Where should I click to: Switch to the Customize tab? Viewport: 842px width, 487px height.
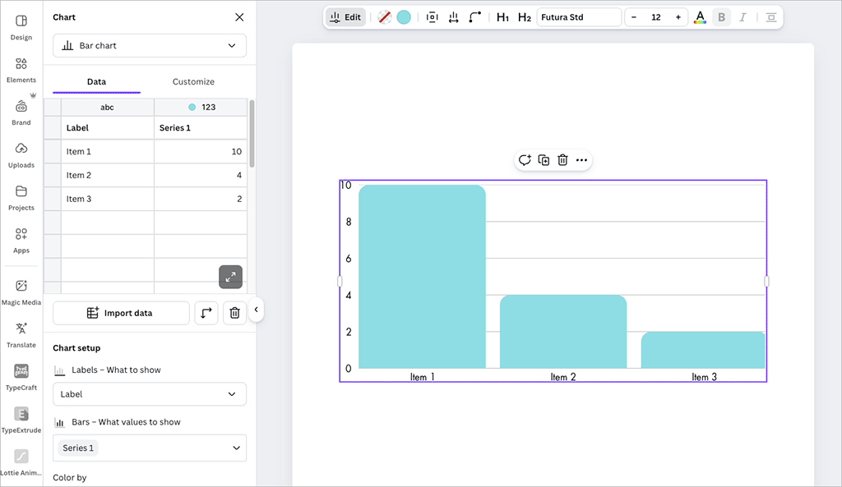tap(193, 81)
